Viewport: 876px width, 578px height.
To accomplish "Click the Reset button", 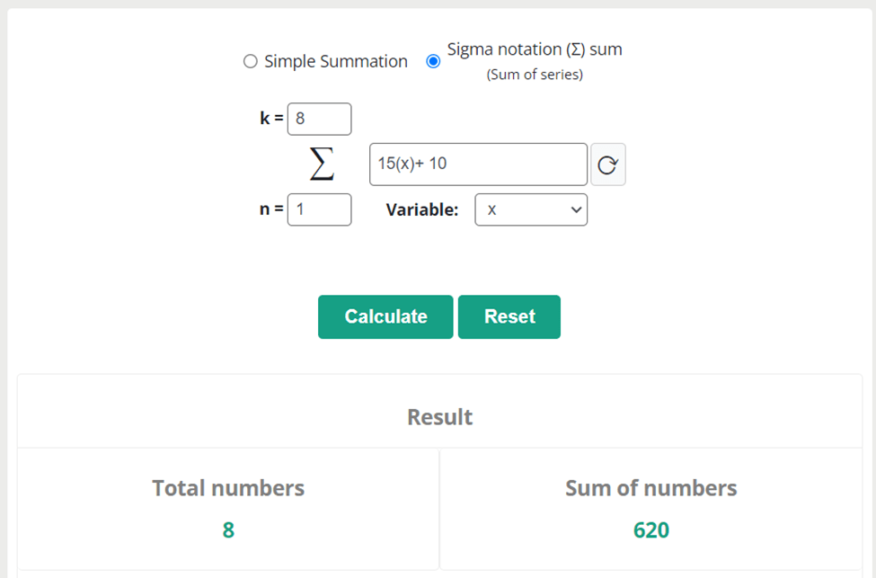I will [509, 317].
